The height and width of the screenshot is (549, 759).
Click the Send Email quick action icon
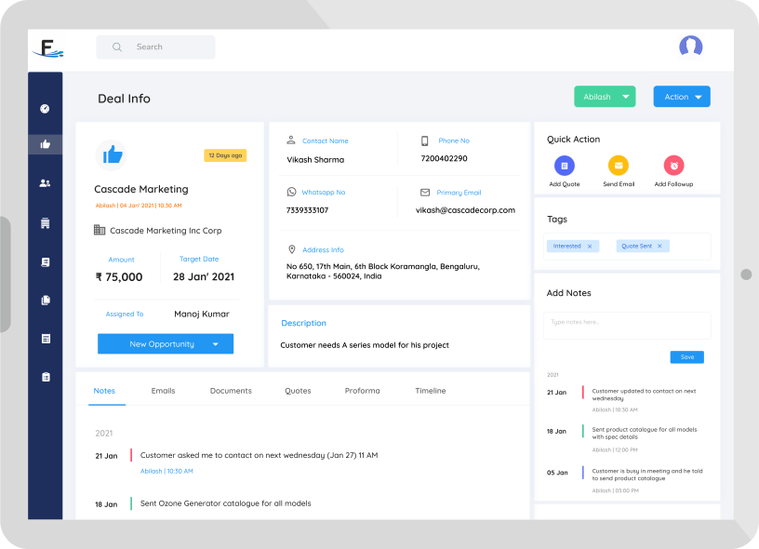click(619, 166)
